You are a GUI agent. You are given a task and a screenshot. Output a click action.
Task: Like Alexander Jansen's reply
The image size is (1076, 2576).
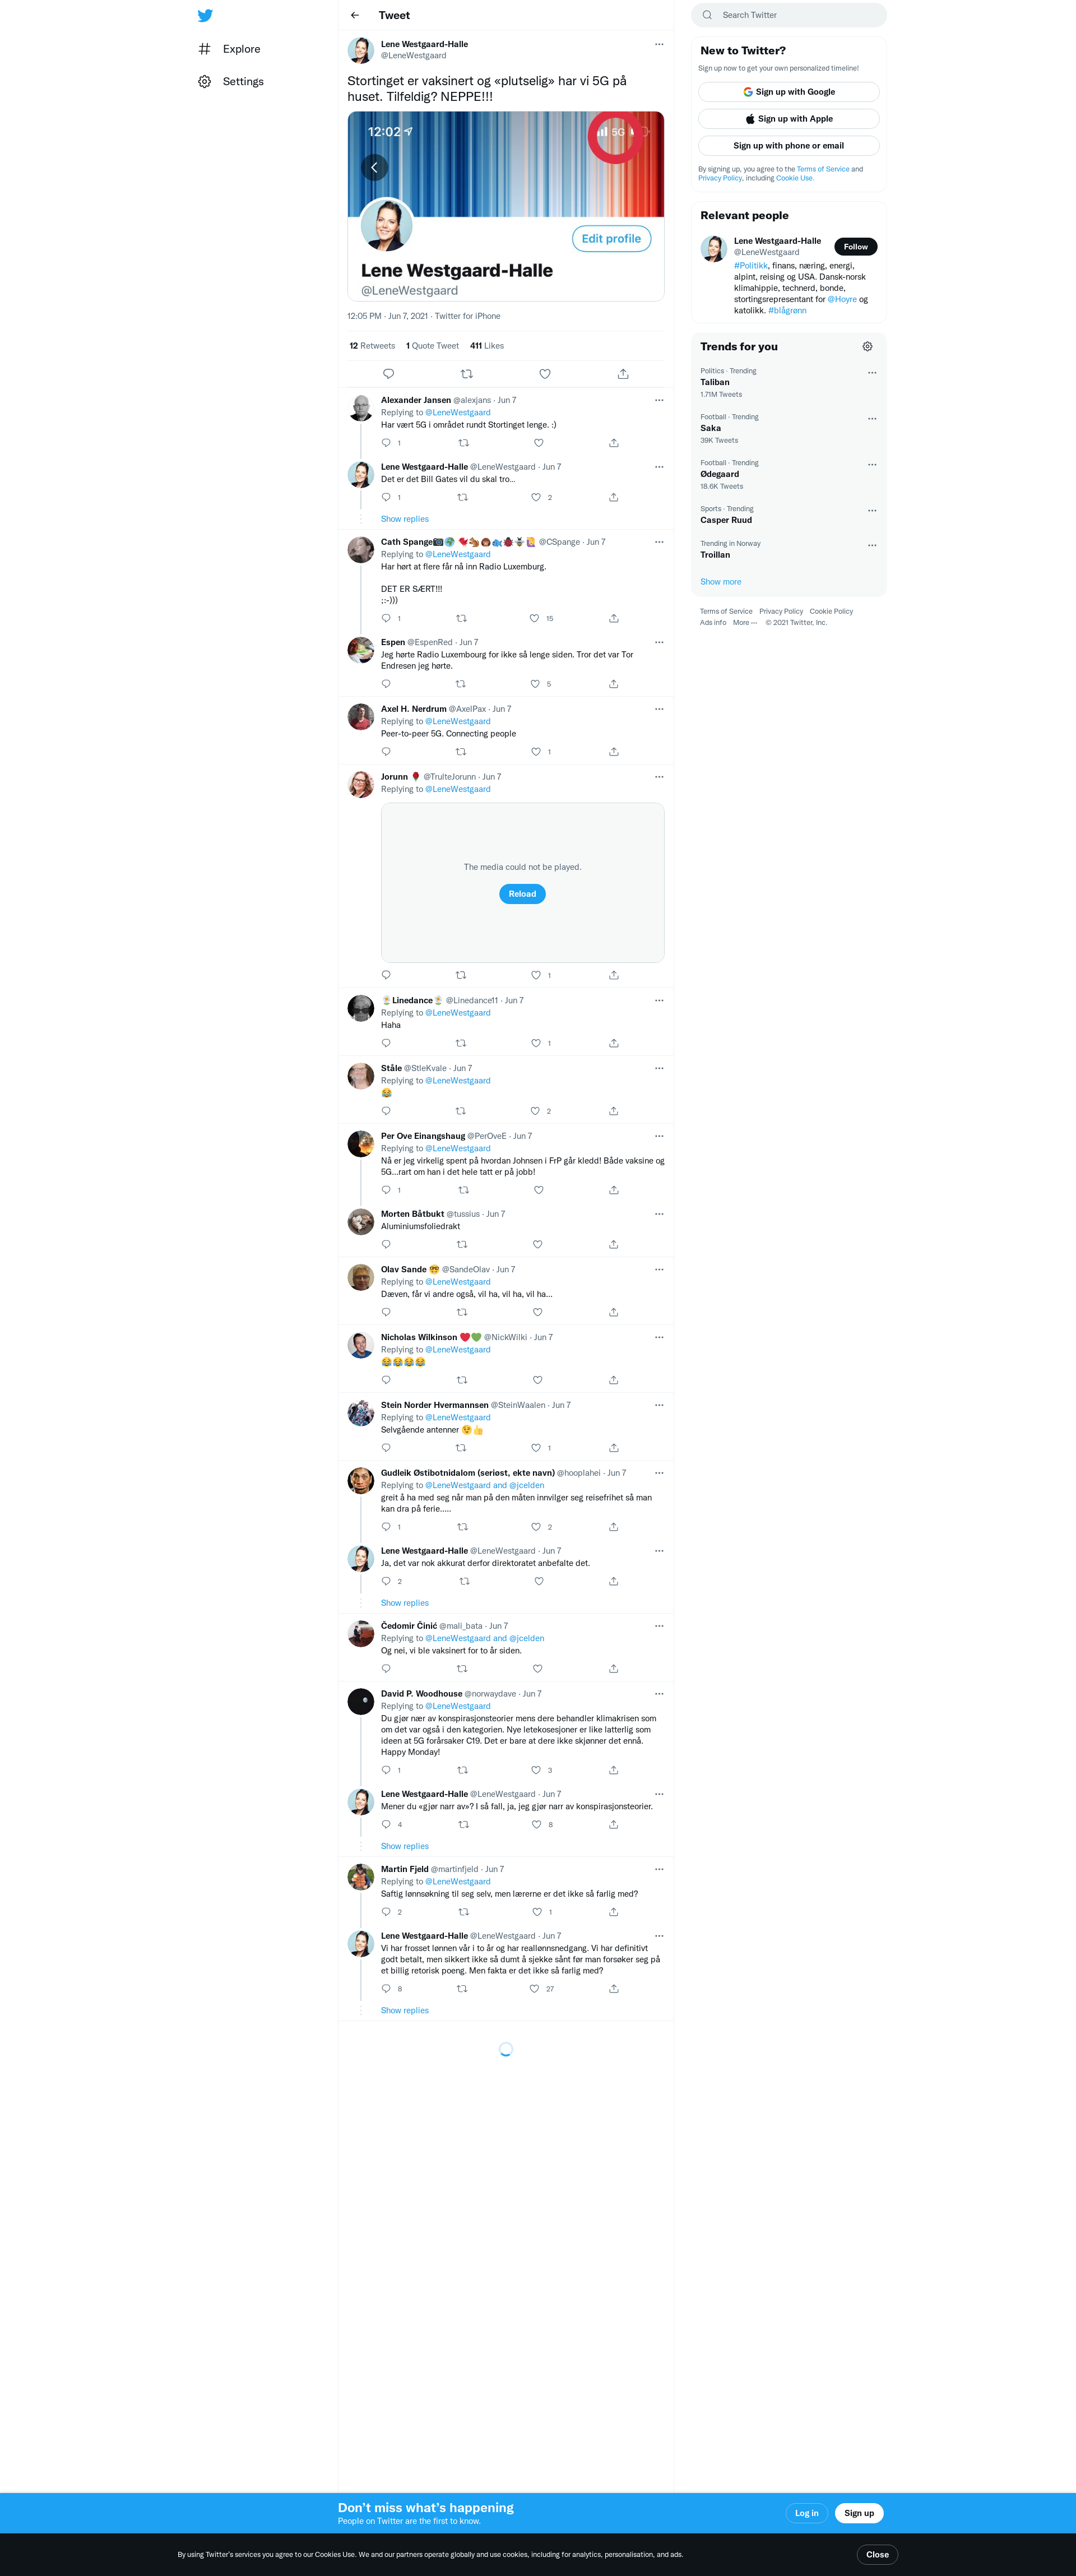coord(538,443)
